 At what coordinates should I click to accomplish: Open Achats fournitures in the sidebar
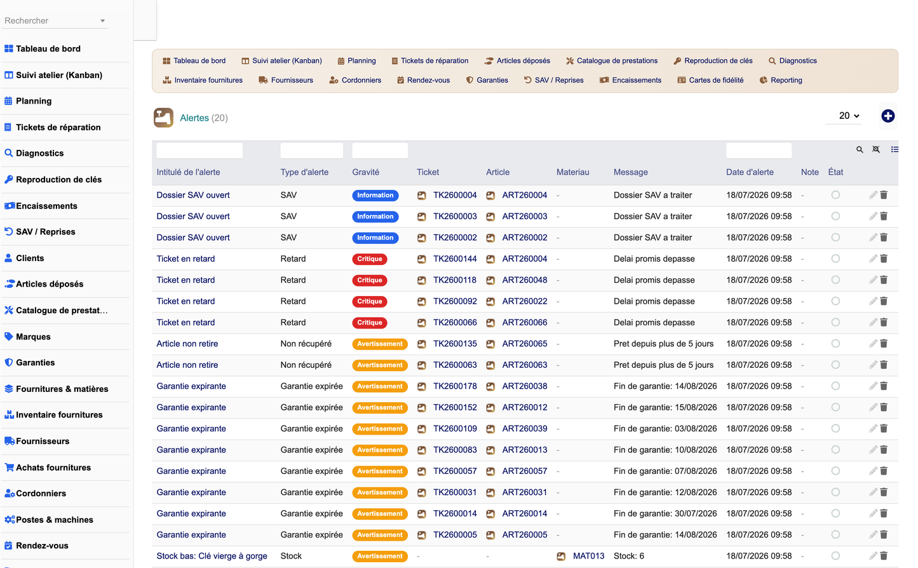pyautogui.click(x=53, y=468)
